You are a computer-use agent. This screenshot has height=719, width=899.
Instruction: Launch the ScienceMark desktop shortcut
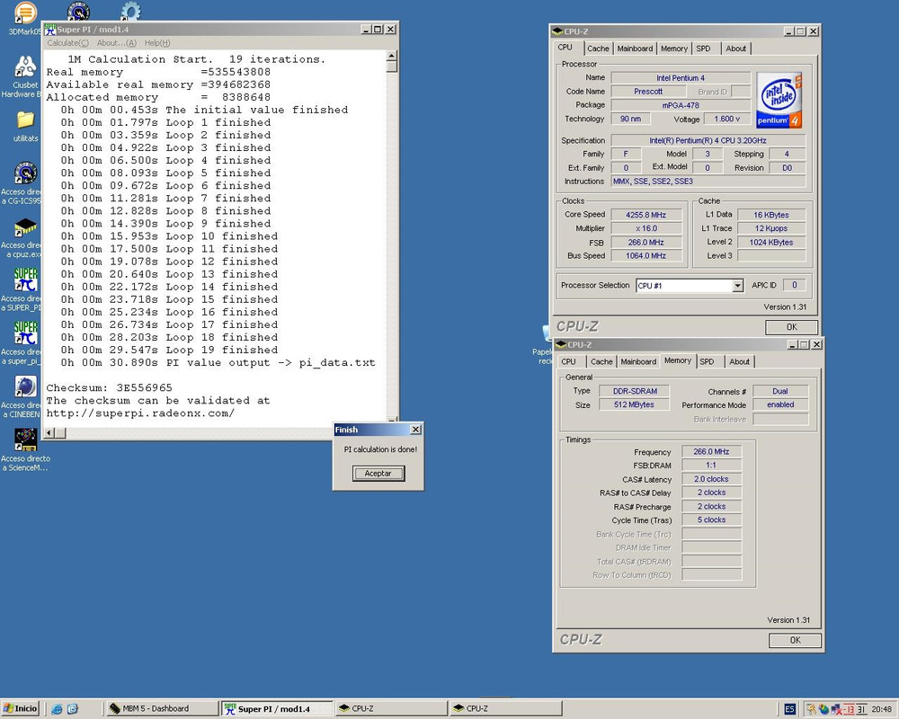26,439
